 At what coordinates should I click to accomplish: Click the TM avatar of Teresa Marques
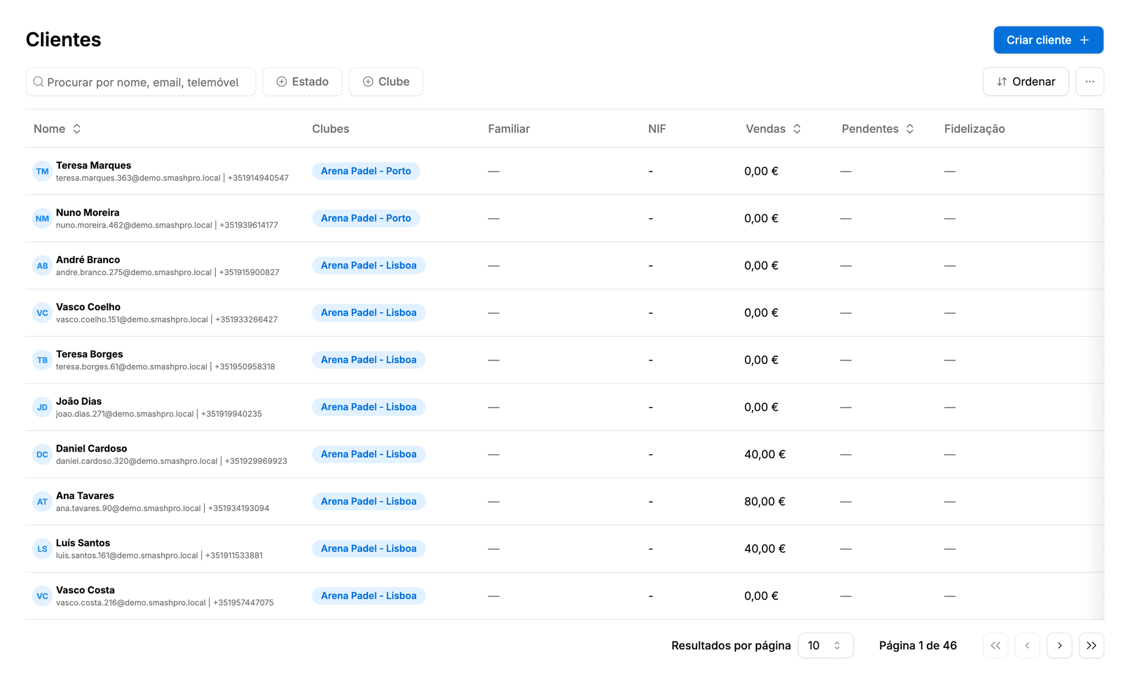pyautogui.click(x=42, y=171)
